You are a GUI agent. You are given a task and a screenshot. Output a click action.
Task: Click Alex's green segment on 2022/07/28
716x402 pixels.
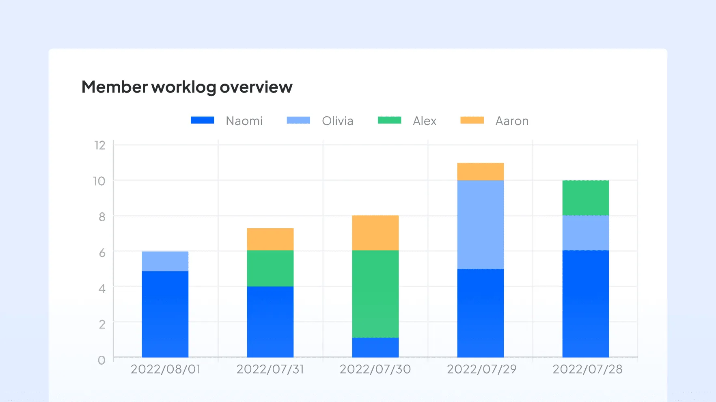click(585, 198)
